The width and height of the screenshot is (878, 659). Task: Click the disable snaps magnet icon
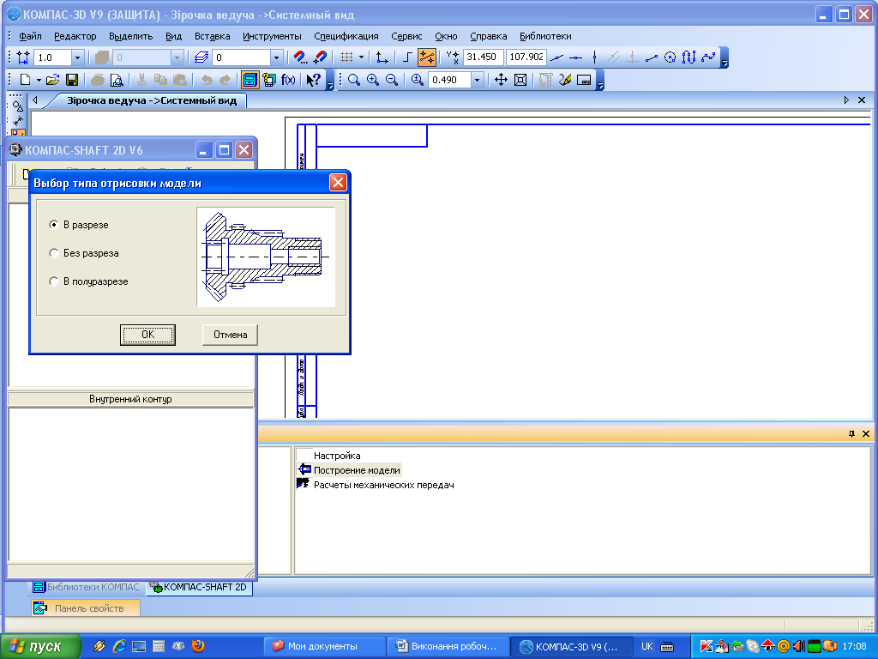click(321, 57)
